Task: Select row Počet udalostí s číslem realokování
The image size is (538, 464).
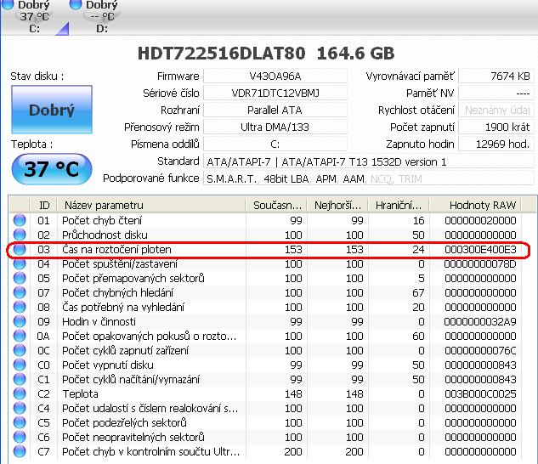Action: 265,408
